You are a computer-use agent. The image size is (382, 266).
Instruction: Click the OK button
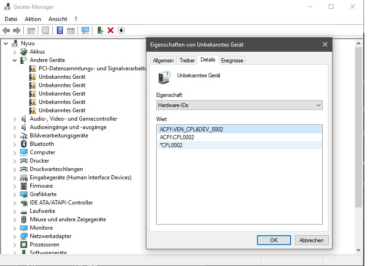[274, 240]
